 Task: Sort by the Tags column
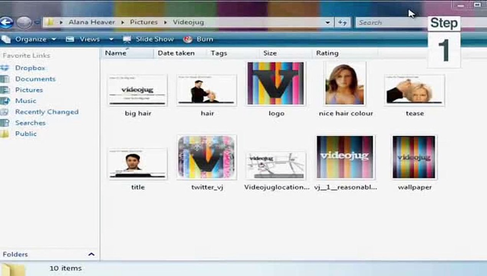pyautogui.click(x=219, y=53)
